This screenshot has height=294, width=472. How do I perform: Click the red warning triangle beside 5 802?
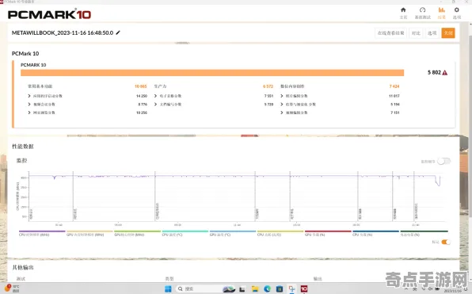click(445, 73)
